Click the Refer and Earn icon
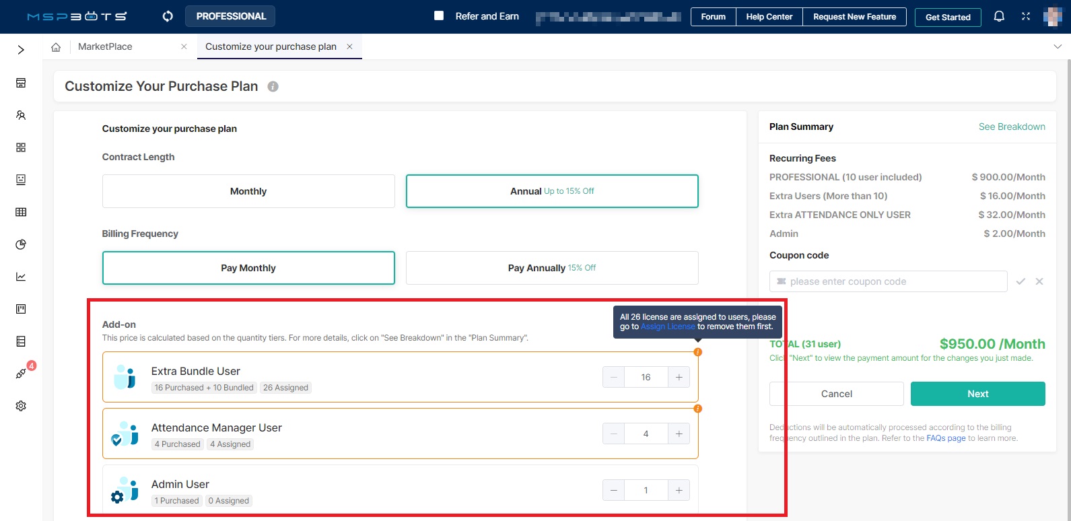1071x521 pixels. point(439,15)
